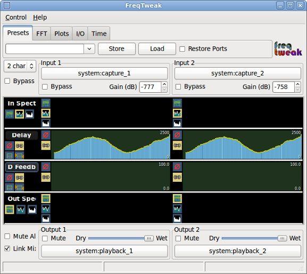Increase Input 2 Gain with up arrow
This screenshot has height=274, width=307.
(x=297, y=84)
